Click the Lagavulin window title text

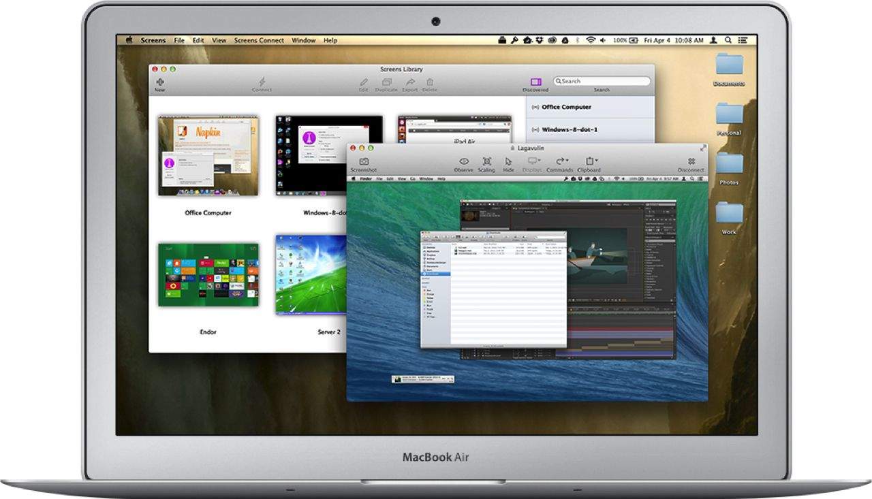(530, 148)
